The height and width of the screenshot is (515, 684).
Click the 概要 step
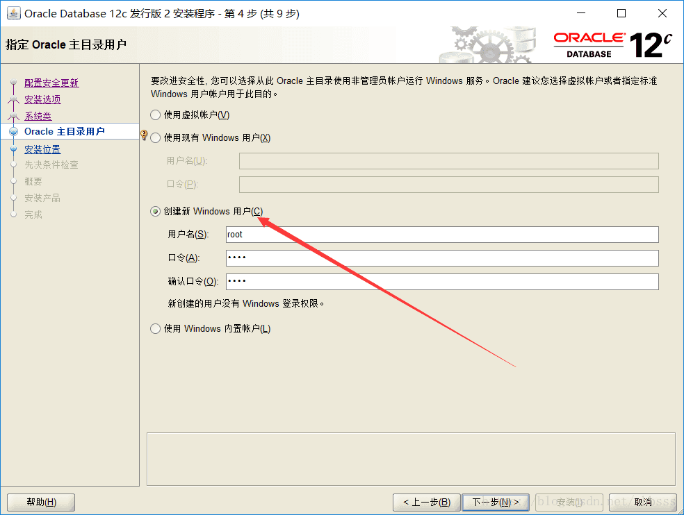[x=33, y=181]
